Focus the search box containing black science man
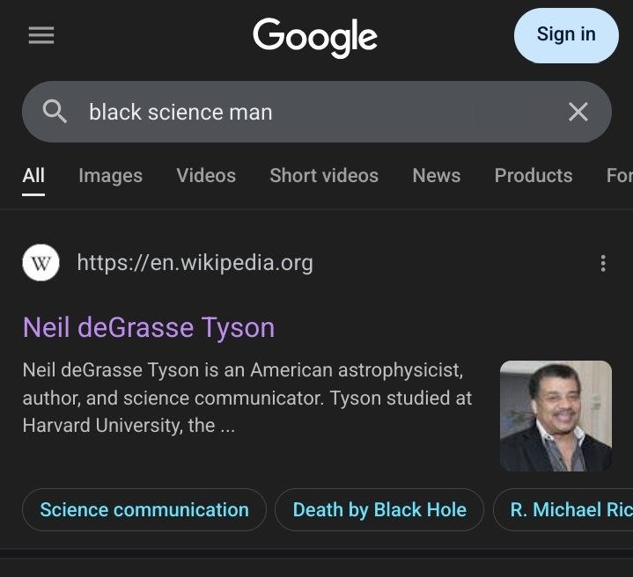 pos(317,112)
